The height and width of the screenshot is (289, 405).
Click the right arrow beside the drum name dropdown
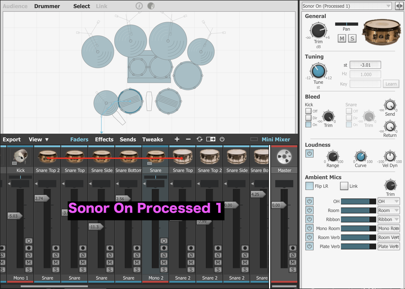(x=401, y=6)
